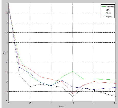Click the 0.5 x-axis tick label
118x108 pixels.
point(30,103)
